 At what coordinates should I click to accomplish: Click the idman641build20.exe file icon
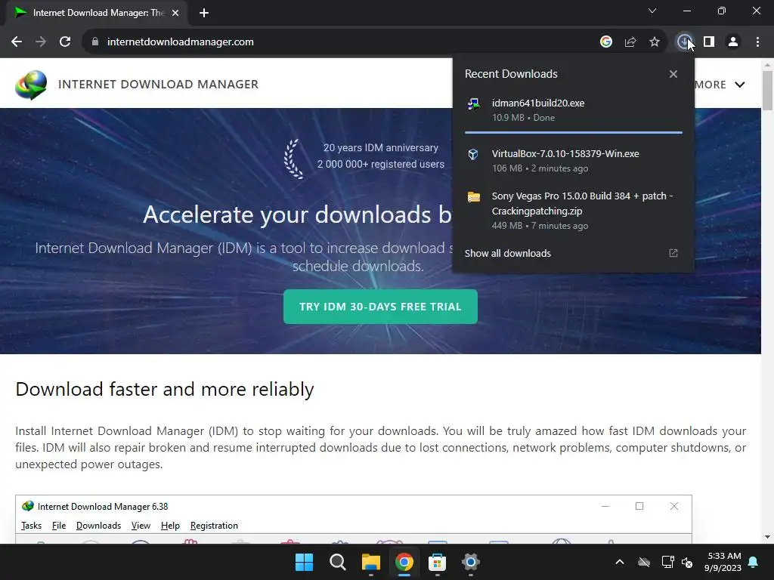pyautogui.click(x=473, y=103)
